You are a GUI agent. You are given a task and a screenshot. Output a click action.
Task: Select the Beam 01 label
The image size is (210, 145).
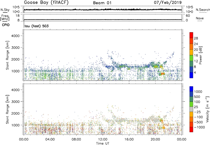tap(102, 3)
